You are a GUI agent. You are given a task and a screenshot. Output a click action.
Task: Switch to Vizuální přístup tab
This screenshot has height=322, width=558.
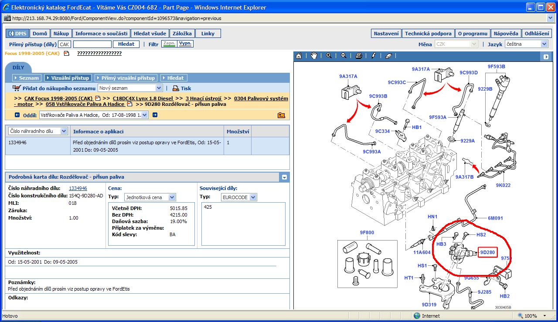68,78
